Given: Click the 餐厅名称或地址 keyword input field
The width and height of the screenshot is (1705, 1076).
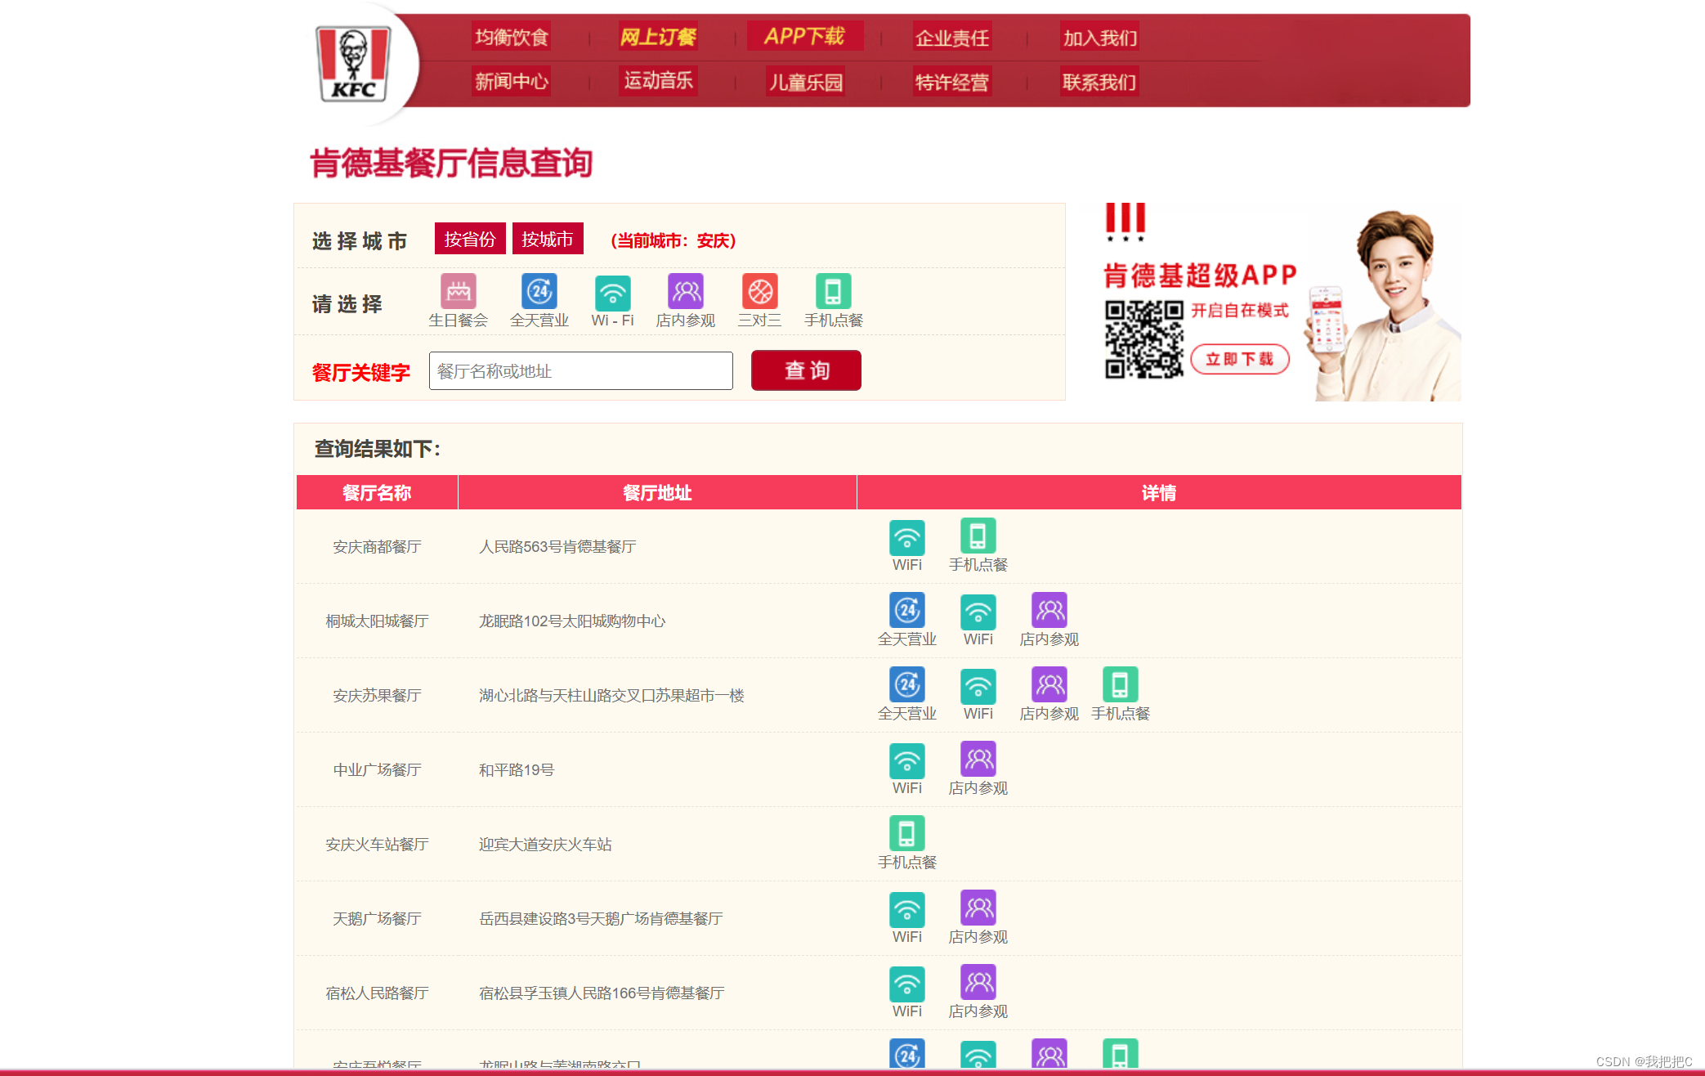Looking at the screenshot, I should coord(580,371).
